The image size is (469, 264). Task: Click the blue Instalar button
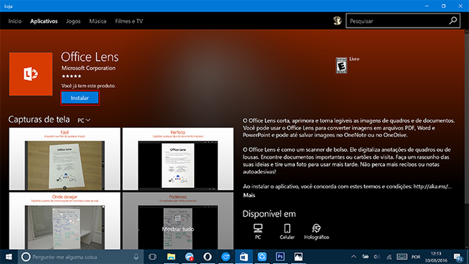click(x=80, y=98)
